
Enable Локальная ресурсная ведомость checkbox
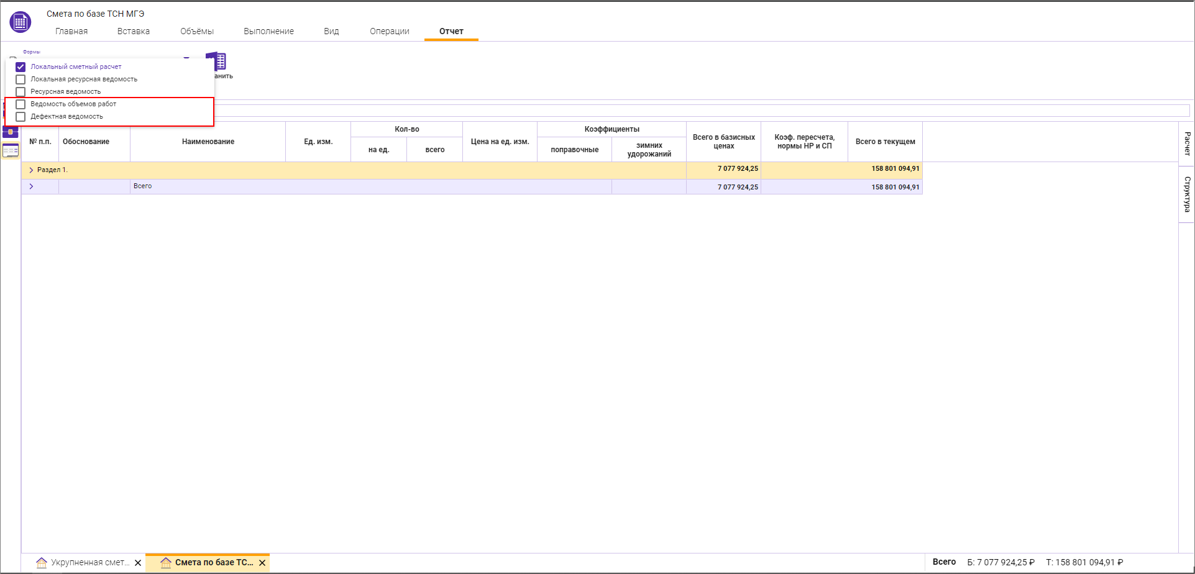pyautogui.click(x=21, y=80)
